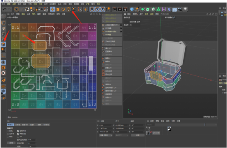The width and height of the screenshot is (227, 148).
Task: Select the Angle radio button
Action: tap(8, 137)
